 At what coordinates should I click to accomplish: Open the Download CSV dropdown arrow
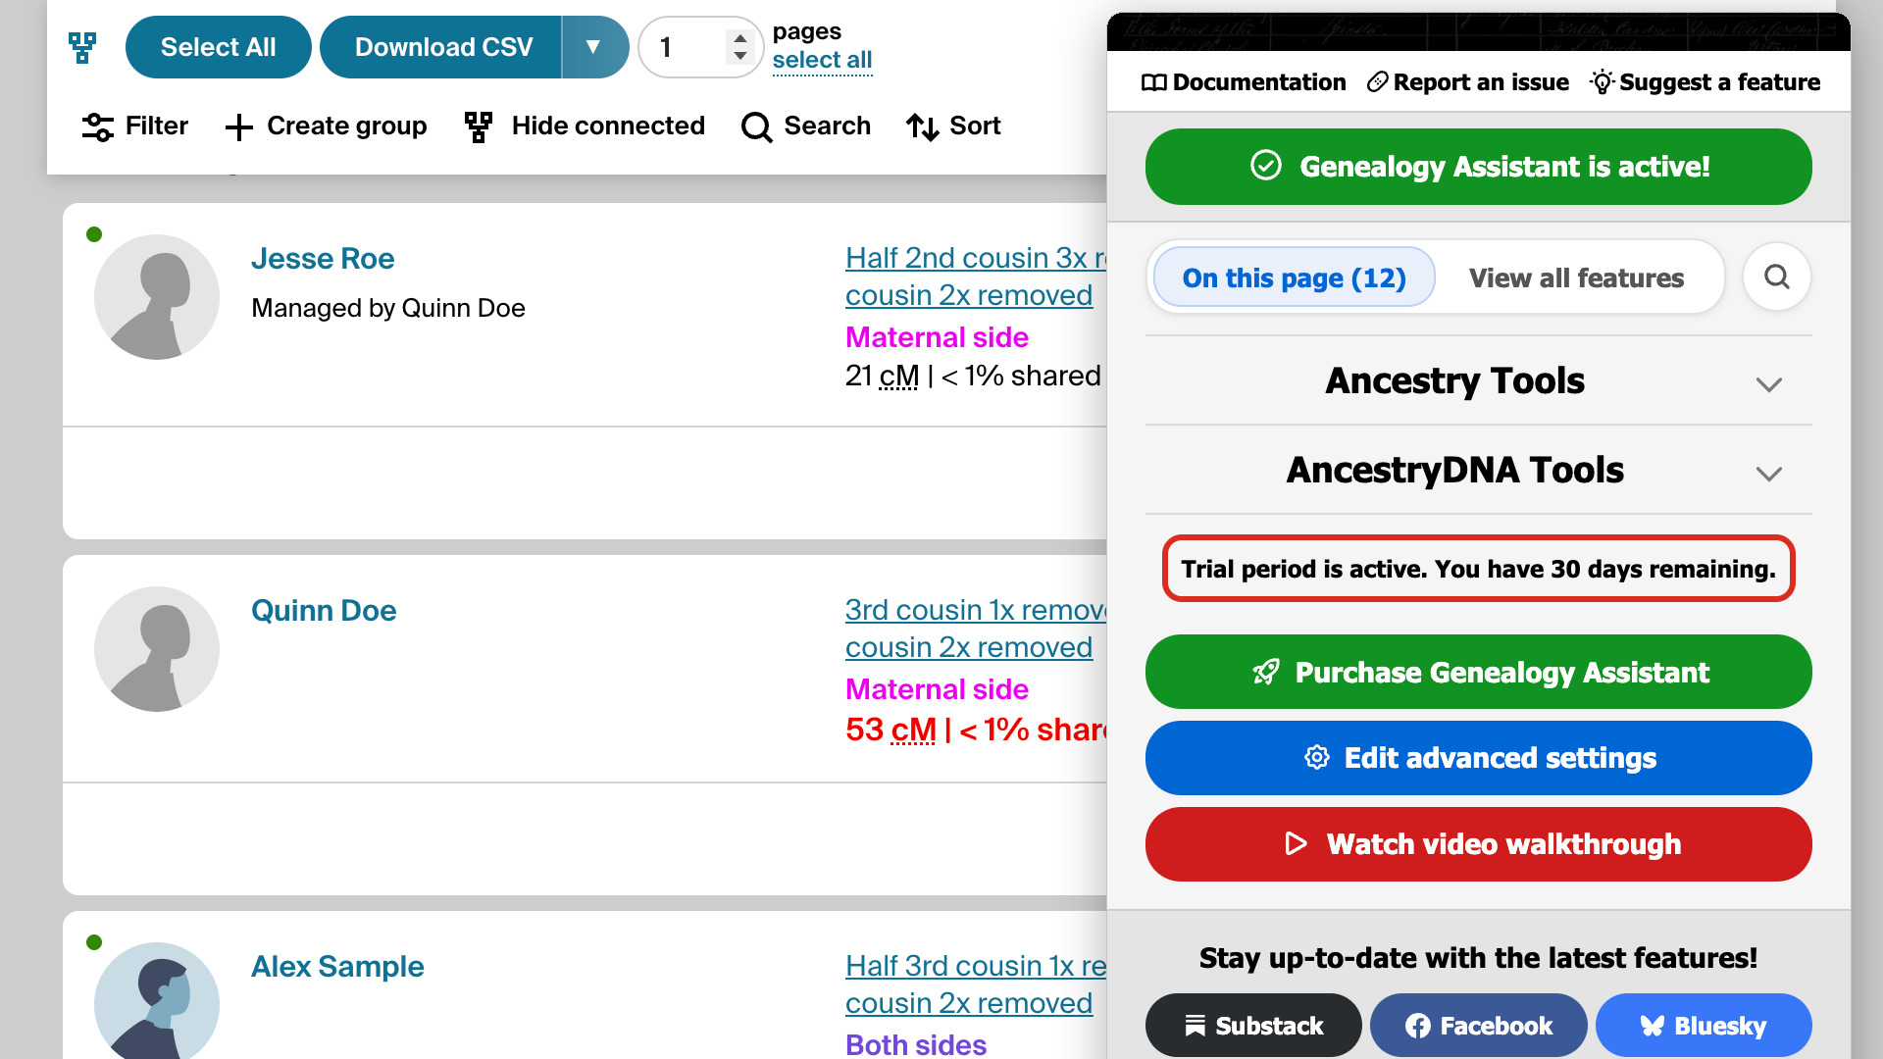coord(594,47)
